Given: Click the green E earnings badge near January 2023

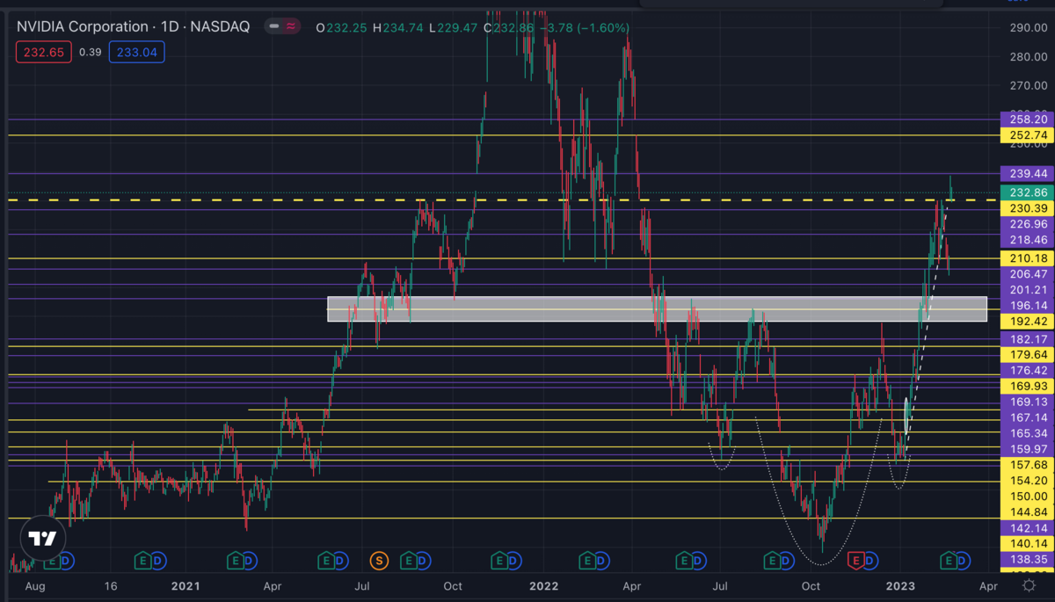Looking at the screenshot, I should [950, 560].
